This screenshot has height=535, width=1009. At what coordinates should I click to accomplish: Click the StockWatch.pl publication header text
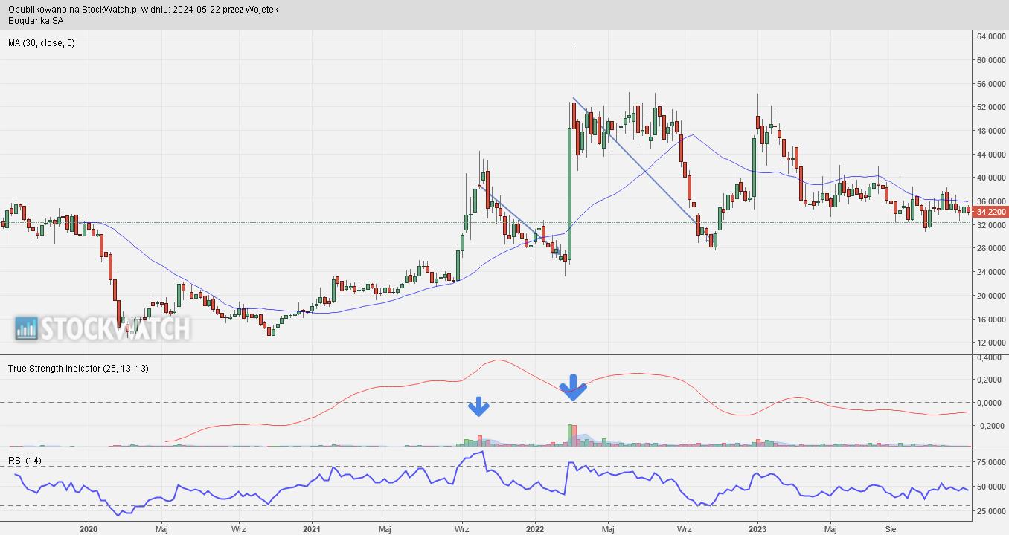tap(144, 10)
